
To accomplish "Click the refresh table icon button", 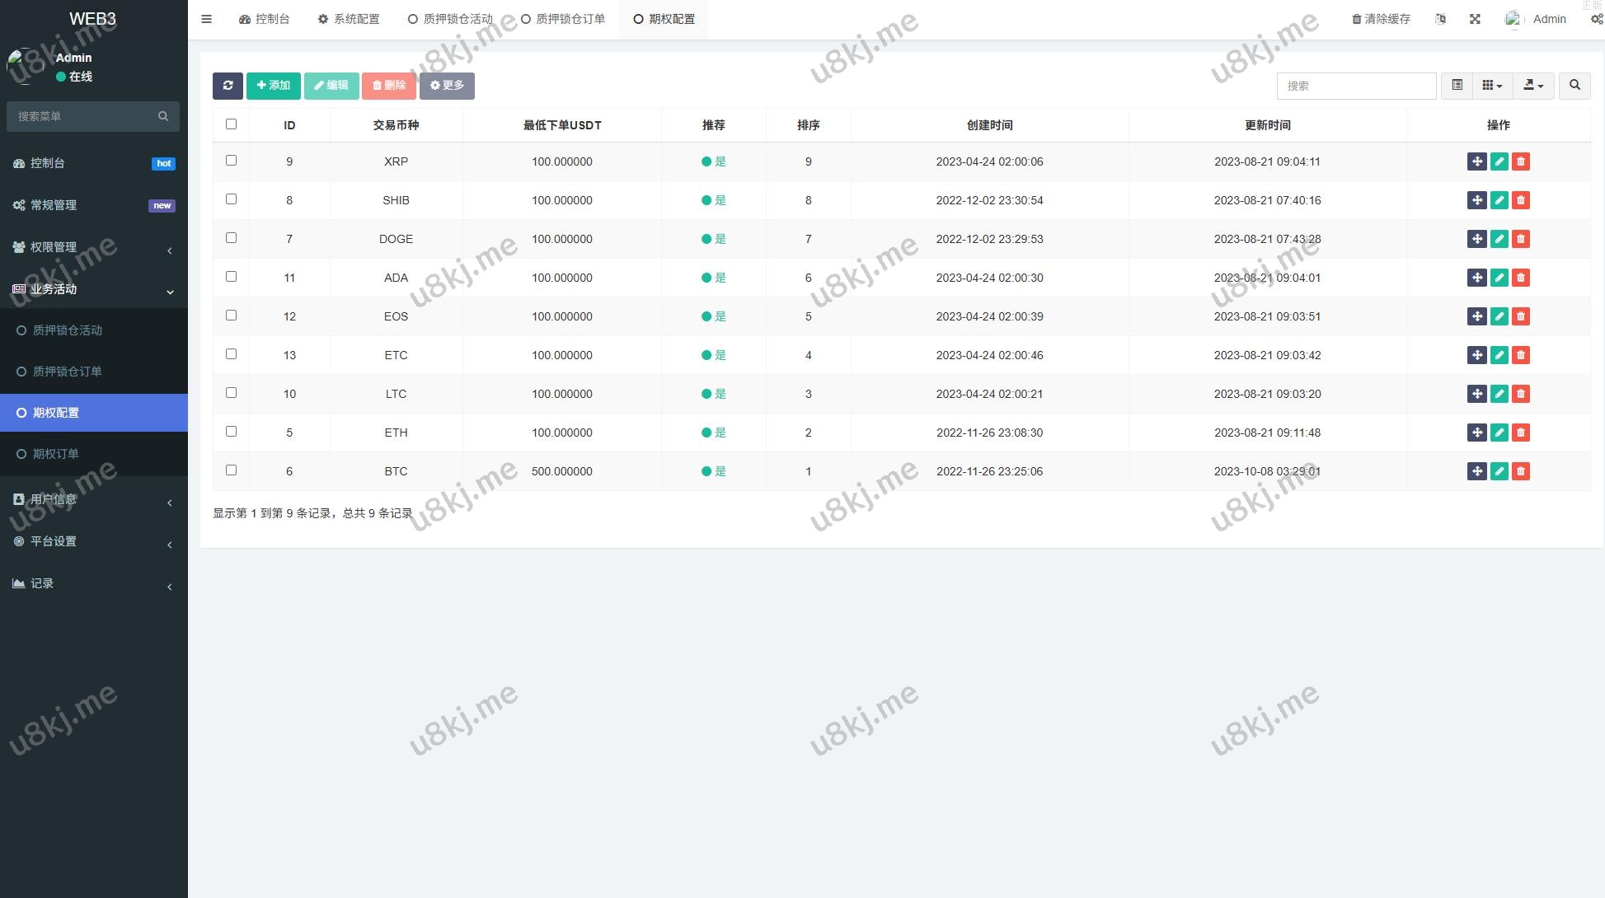I will pos(228,86).
